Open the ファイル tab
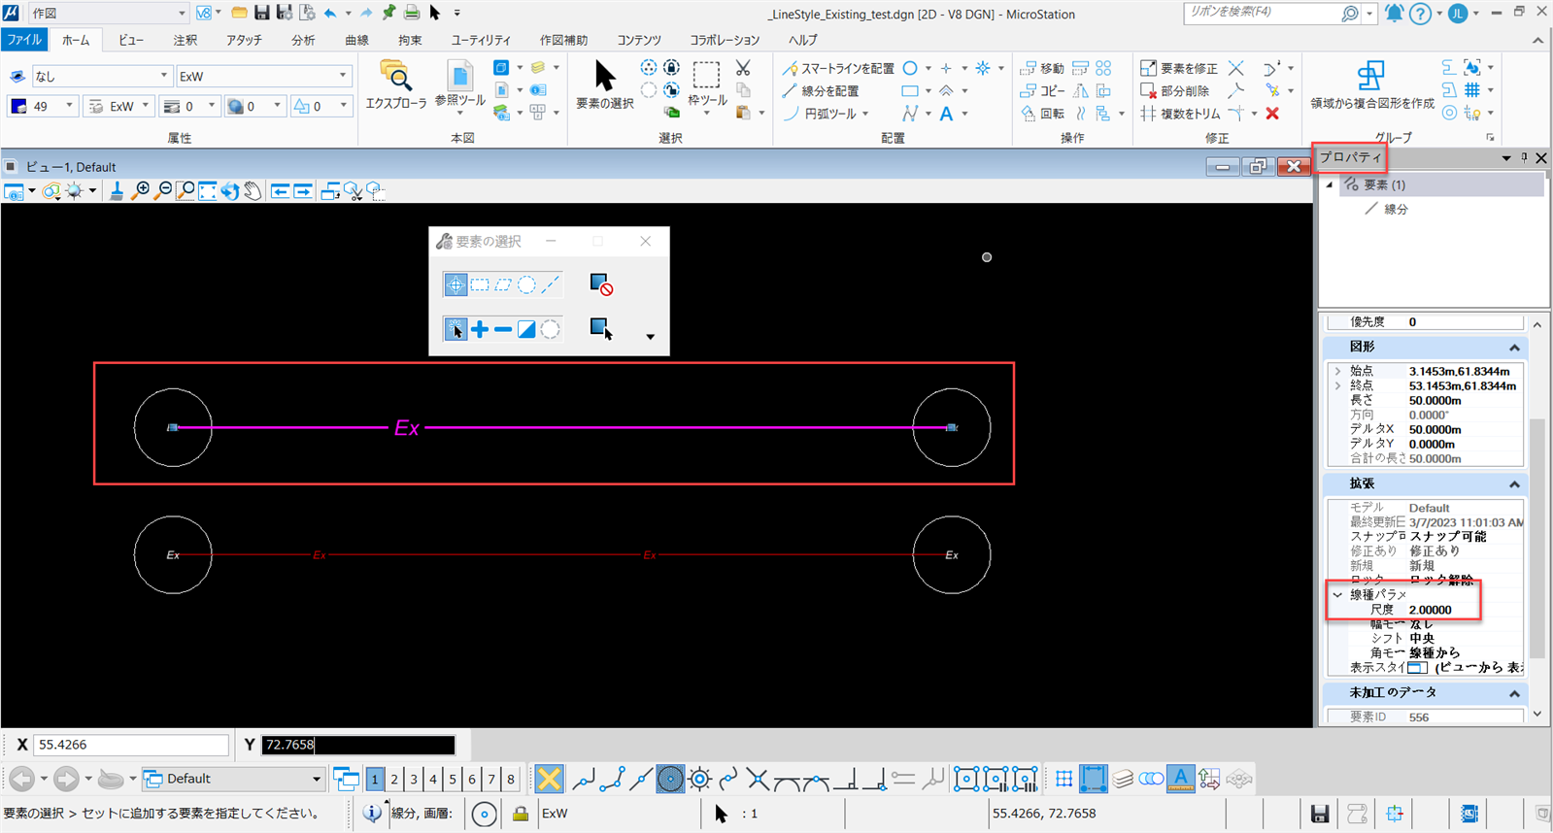Image resolution: width=1553 pixels, height=833 pixels. coord(24,40)
